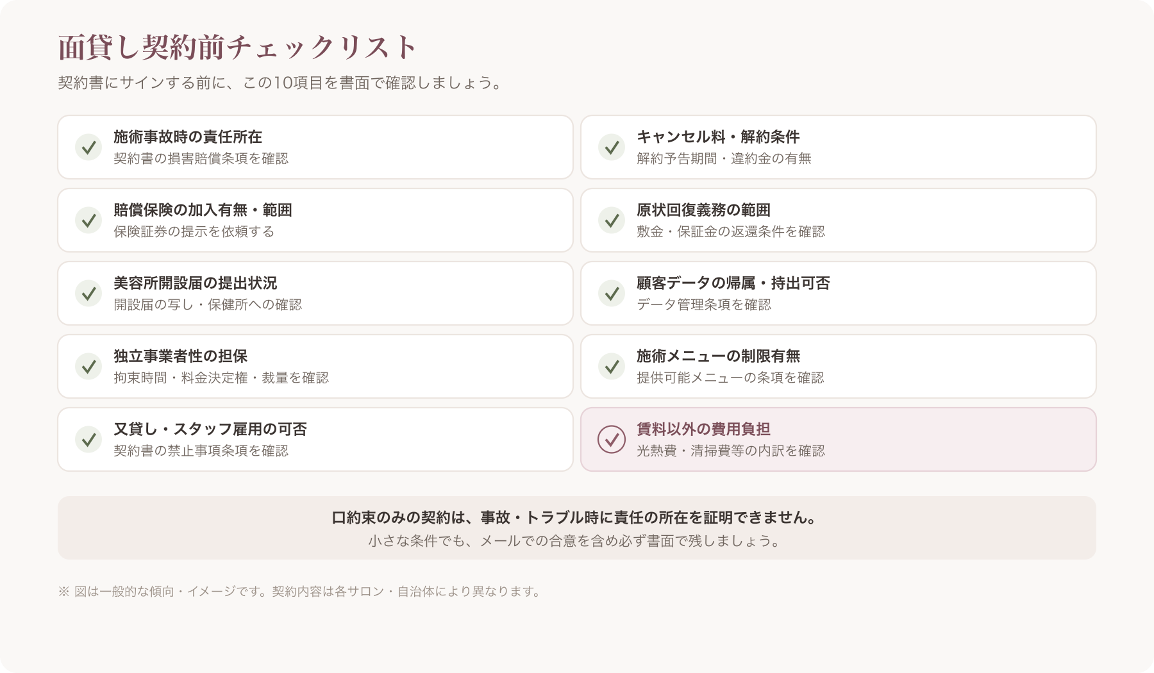Click the highlighted heading 賃料以外の費用負担

(703, 429)
